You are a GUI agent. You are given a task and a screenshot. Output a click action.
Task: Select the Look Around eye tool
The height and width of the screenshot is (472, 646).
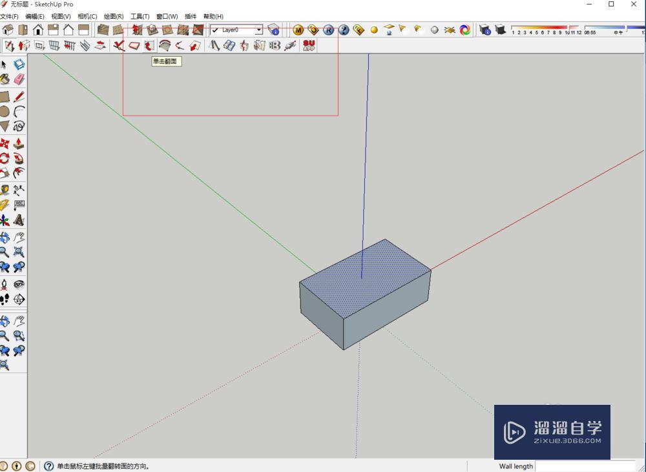point(19,284)
